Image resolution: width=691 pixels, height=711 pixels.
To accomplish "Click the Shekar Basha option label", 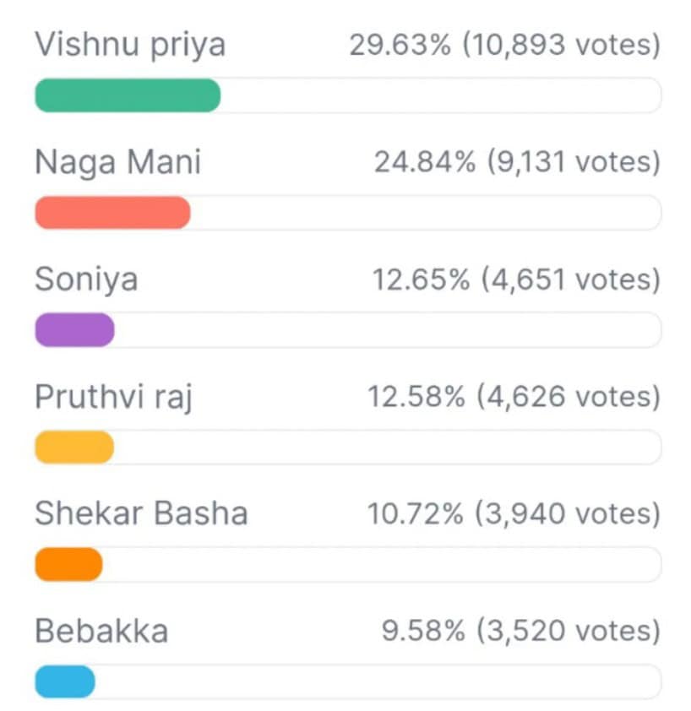I will pos(142,513).
